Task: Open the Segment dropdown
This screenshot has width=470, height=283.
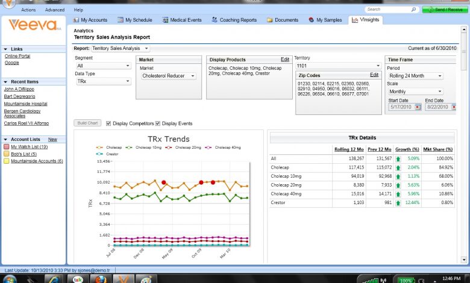Action: 104,66
